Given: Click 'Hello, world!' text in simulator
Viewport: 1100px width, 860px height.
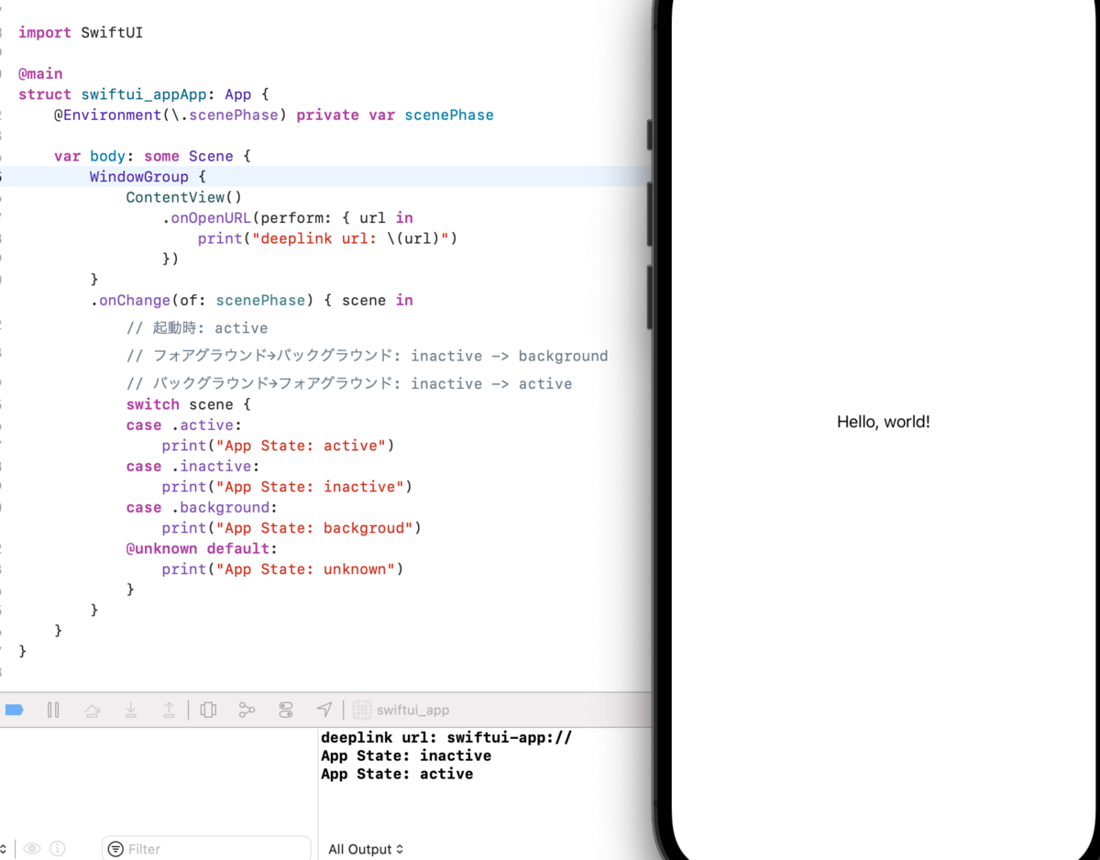Looking at the screenshot, I should click(884, 422).
